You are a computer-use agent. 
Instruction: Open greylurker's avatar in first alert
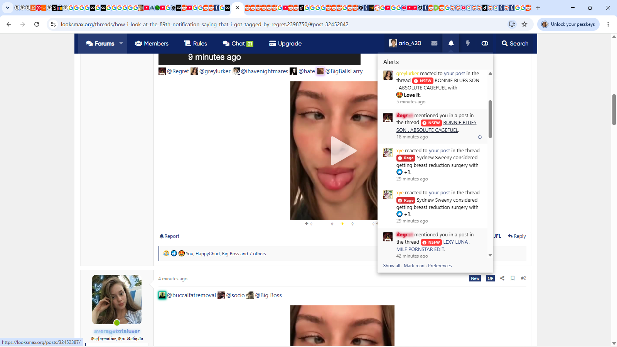[x=388, y=75]
